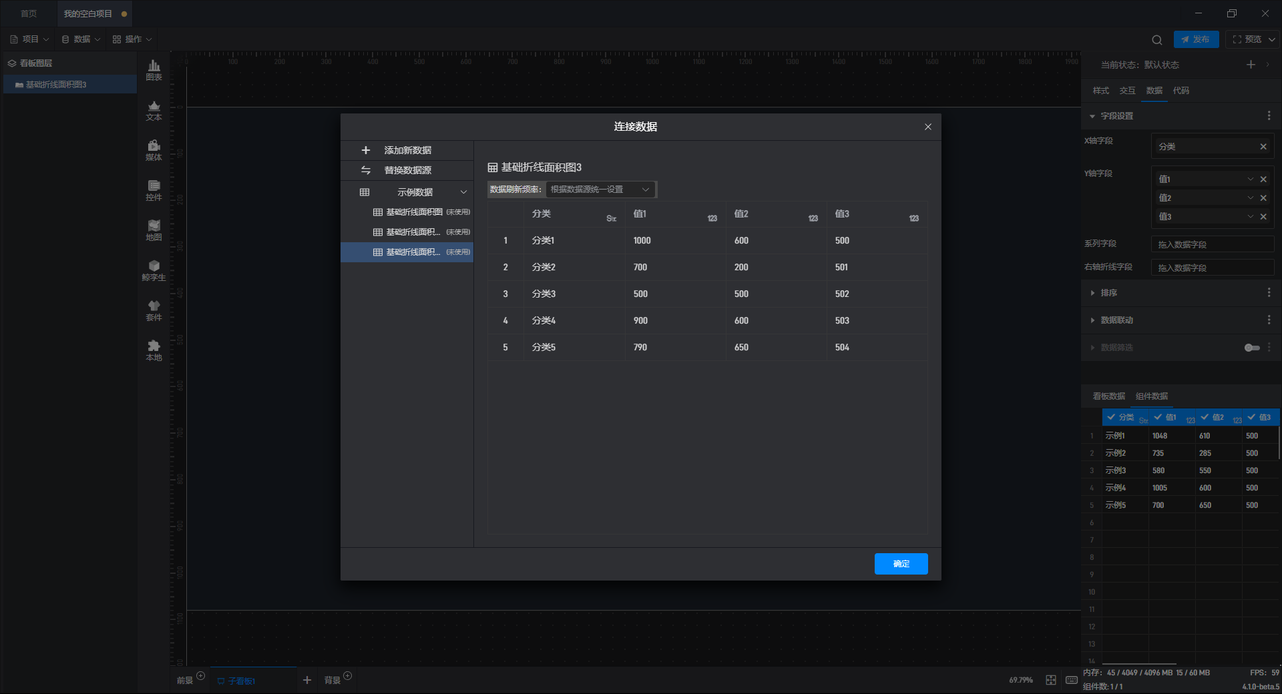Screen dimensions: 1282x694
Task: Click the 69.79% zoom value
Action: point(1021,680)
